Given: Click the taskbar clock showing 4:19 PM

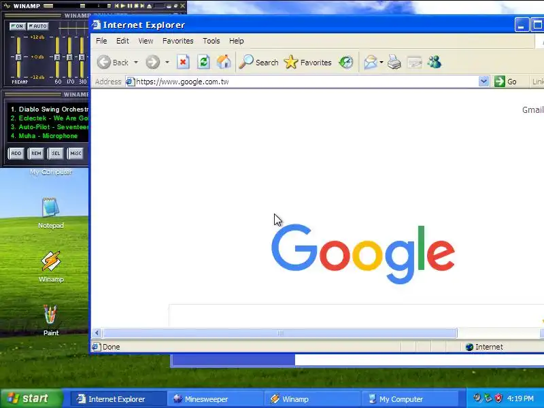Looking at the screenshot, I should coord(520,398).
